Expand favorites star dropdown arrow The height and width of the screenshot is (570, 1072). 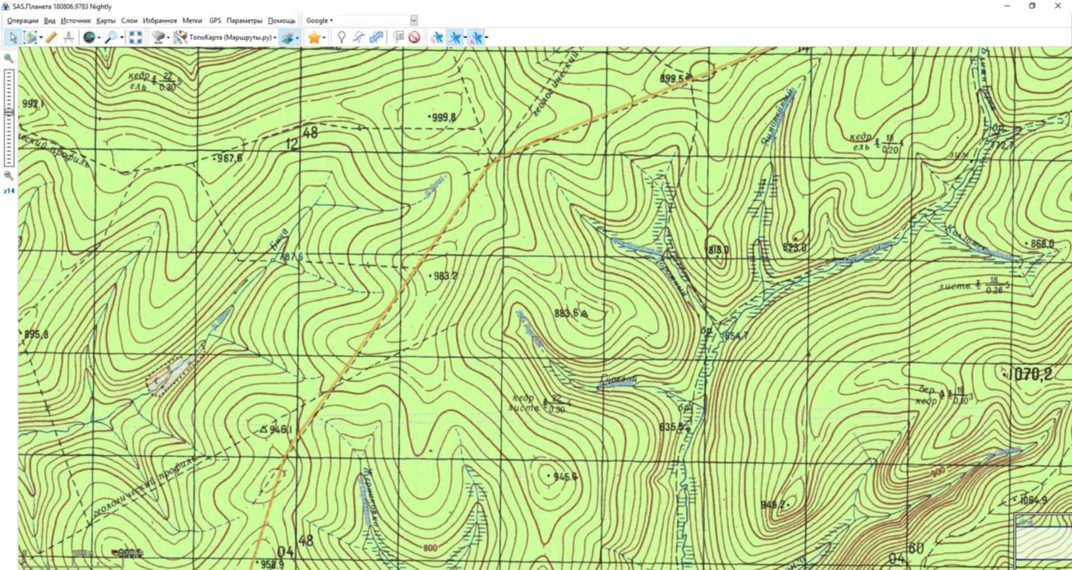[324, 38]
